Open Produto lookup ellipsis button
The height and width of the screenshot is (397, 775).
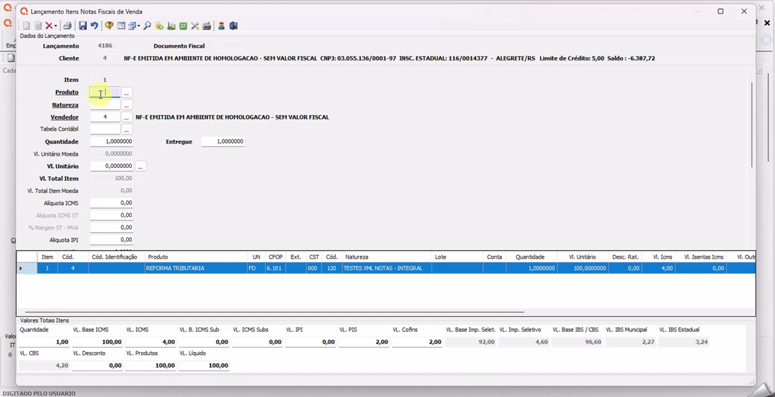click(x=127, y=93)
